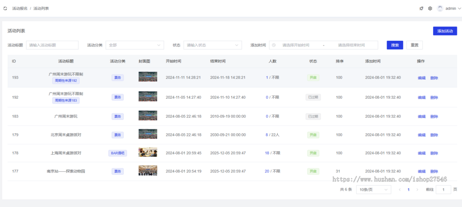Go to next page arrow in pagination

click(x=417, y=190)
